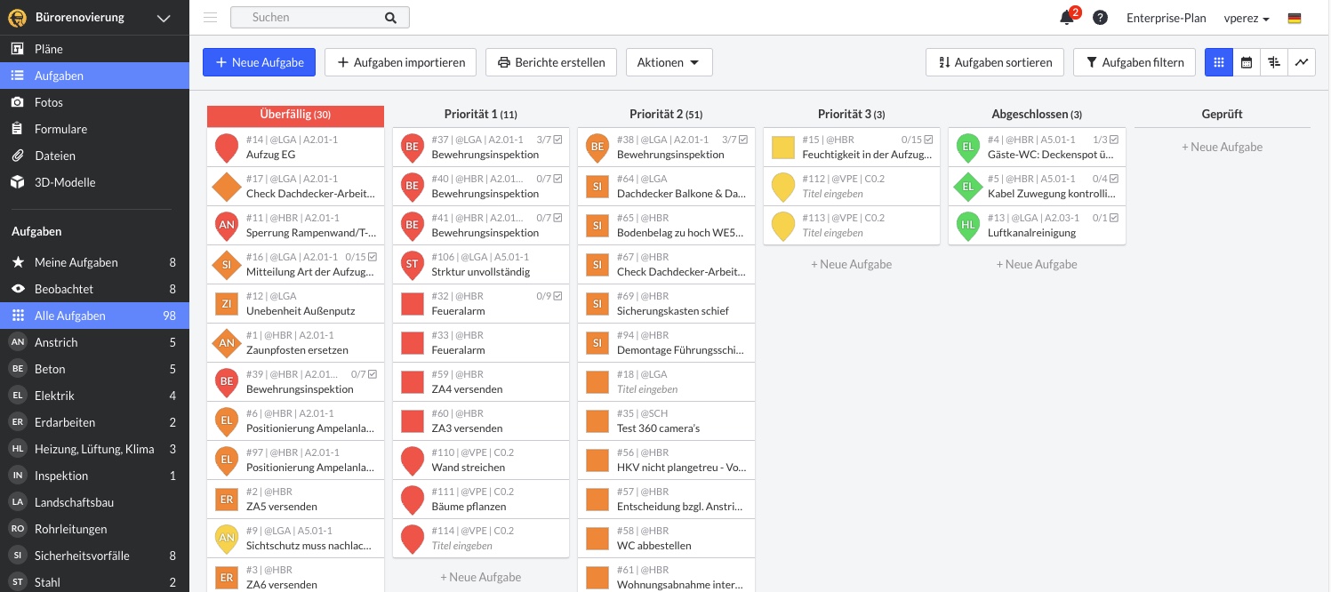This screenshot has width=1331, height=592.
Task: Open the notifications bell
Action: click(x=1067, y=18)
